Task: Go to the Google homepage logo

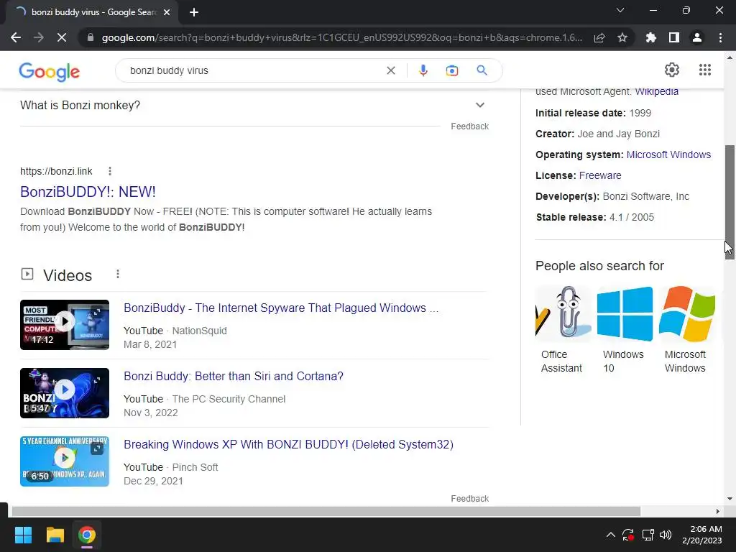Action: [50, 71]
